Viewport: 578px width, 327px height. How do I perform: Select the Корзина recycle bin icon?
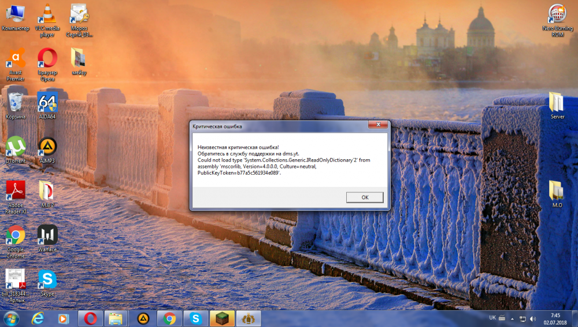click(16, 103)
